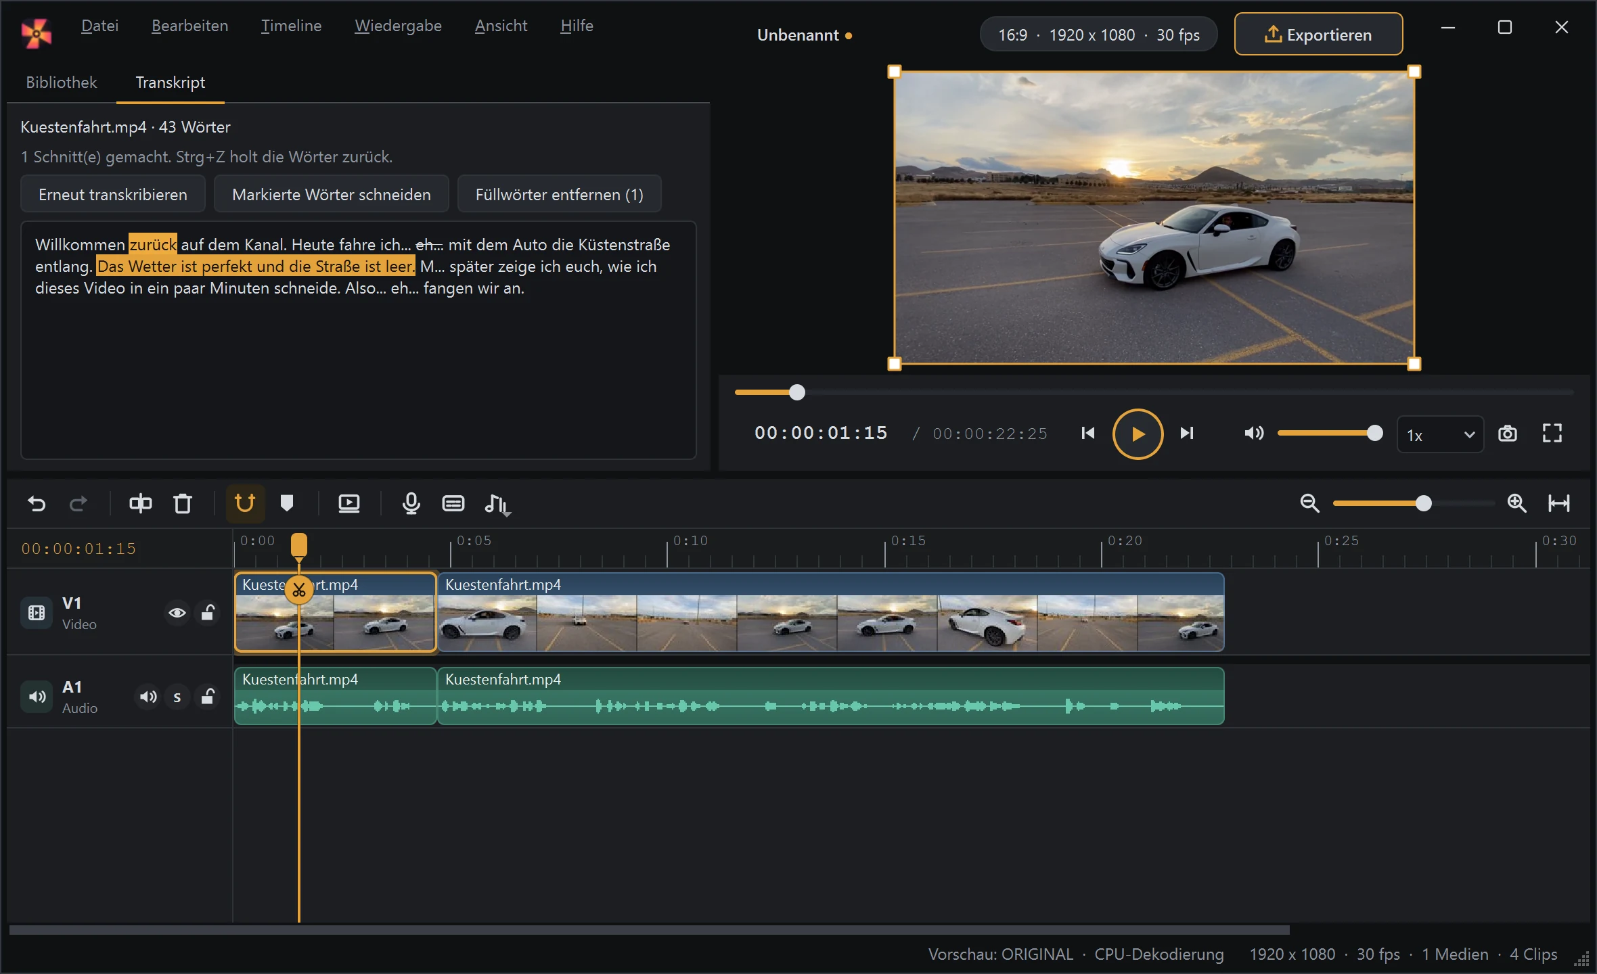Click the Exportieren button
Image resolution: width=1597 pixels, height=974 pixels.
click(x=1318, y=34)
